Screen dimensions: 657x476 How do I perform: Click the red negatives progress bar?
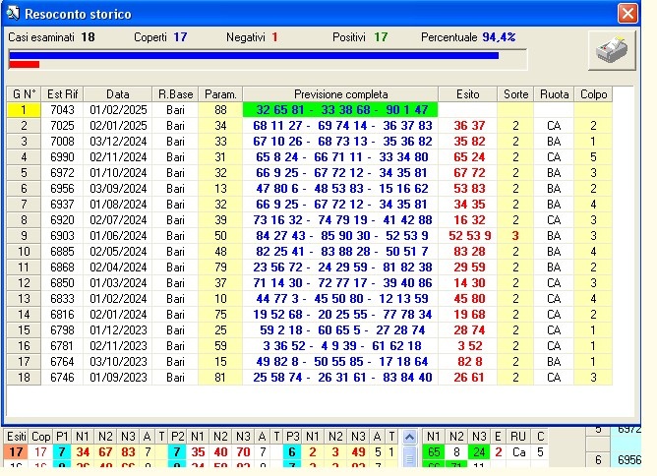pos(24,65)
